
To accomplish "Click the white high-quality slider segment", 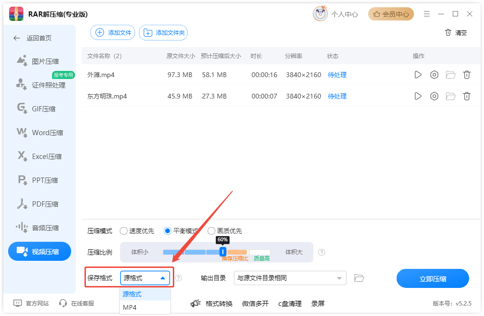I will 260,252.
